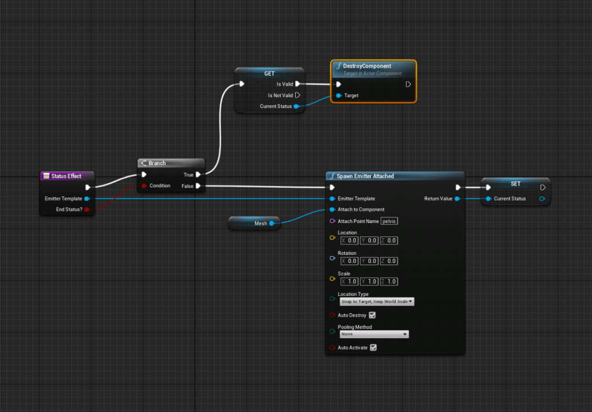592x412 pixels.
Task: Click the Branch node False execution pin
Action: pos(198,186)
